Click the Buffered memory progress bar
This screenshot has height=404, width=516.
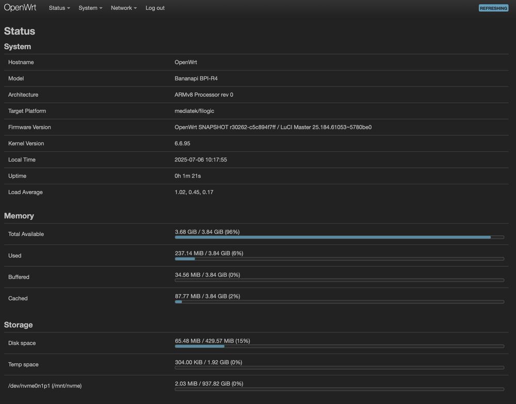coord(340,280)
